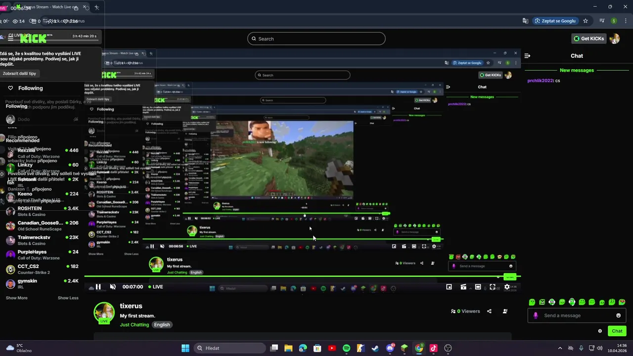Open OBS Studio from the taskbar
This screenshot has width=633, height=356.
tap(448, 348)
